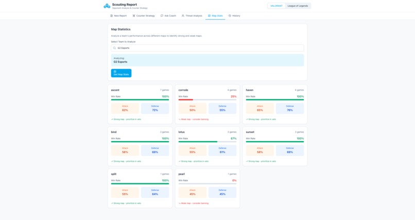Click haven's Strong map prioritize note
Image resolution: width=415 pixels, height=220 pixels.
pyautogui.click(x=262, y=119)
